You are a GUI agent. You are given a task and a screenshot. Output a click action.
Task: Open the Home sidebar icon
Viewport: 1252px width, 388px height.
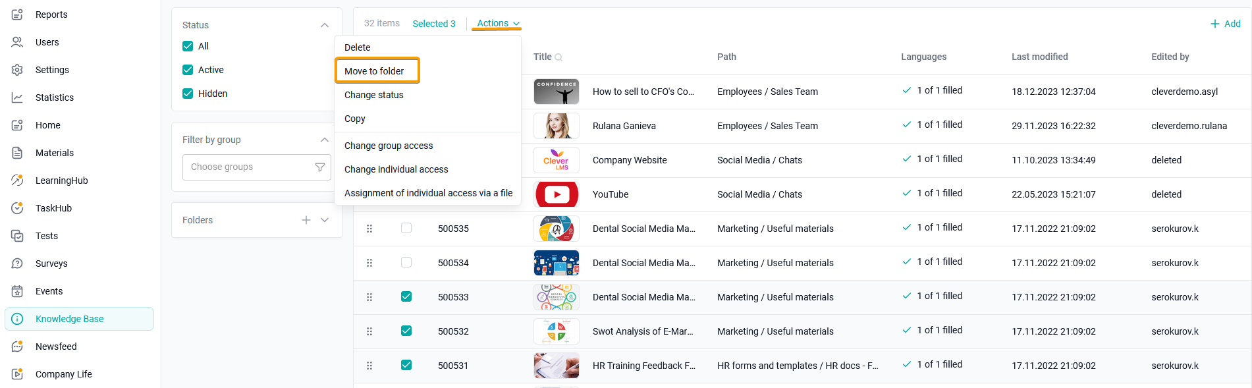click(x=18, y=125)
